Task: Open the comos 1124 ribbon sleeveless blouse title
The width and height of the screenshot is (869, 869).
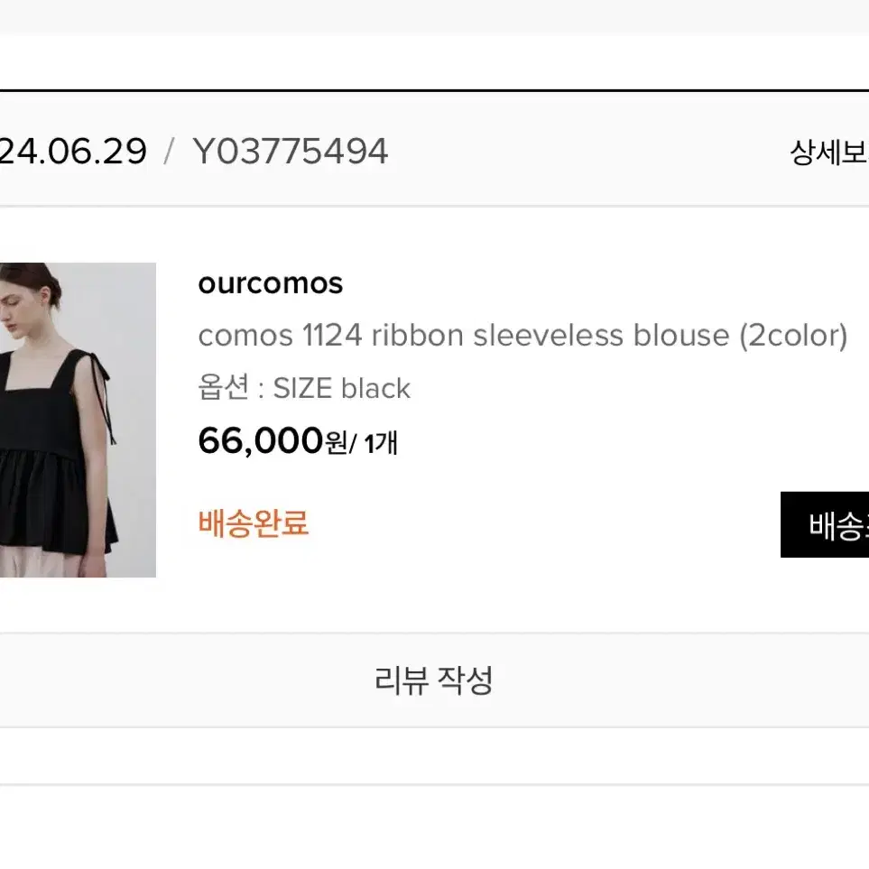Action: click(x=522, y=336)
